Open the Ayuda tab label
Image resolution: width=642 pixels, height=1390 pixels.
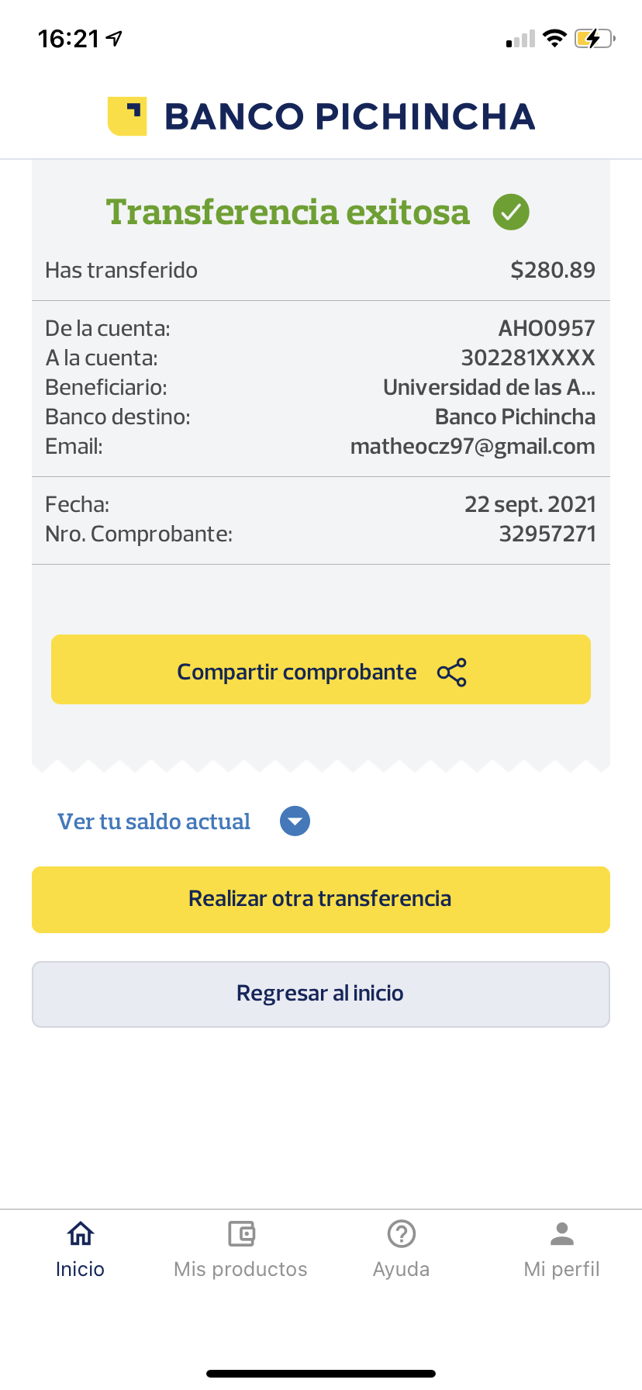point(402,1269)
